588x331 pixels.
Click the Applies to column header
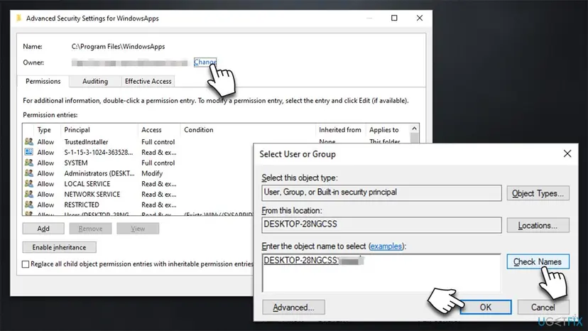point(387,130)
